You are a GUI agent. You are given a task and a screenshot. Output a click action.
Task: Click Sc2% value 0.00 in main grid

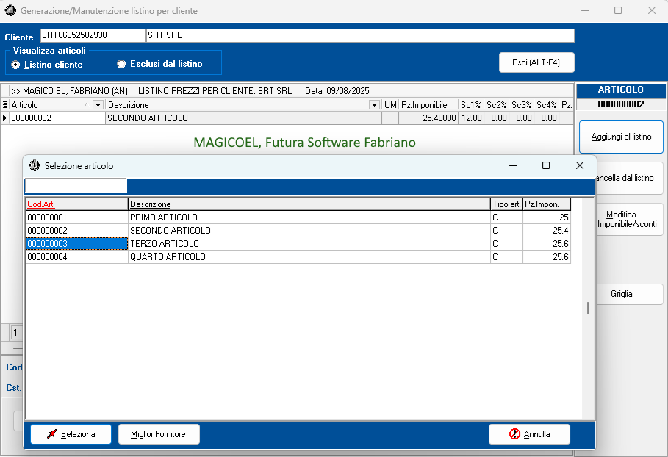pyautogui.click(x=496, y=118)
